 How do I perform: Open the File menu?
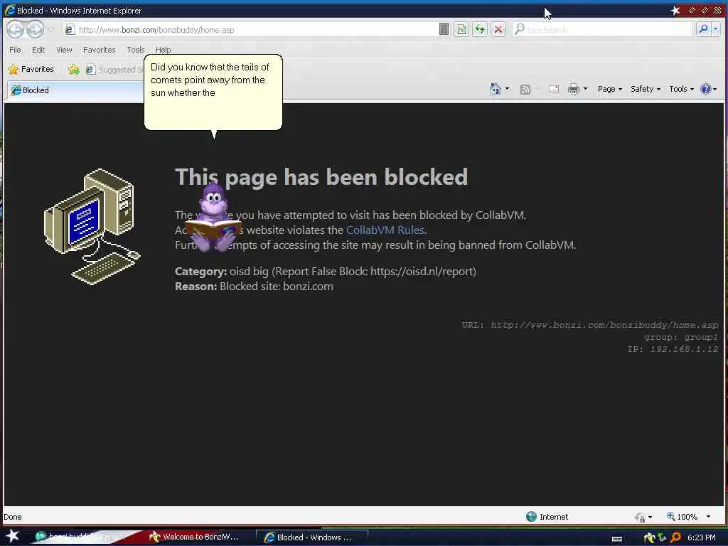(15, 50)
